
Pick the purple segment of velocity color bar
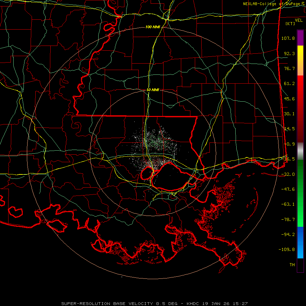300,38
